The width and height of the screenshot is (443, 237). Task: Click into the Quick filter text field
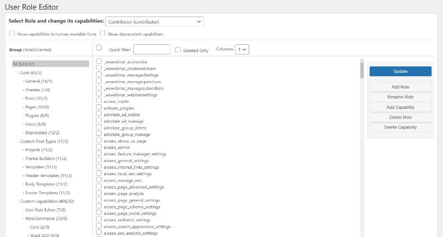(152, 49)
